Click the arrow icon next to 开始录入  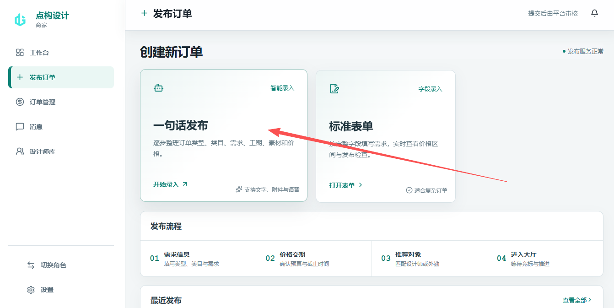click(x=185, y=184)
